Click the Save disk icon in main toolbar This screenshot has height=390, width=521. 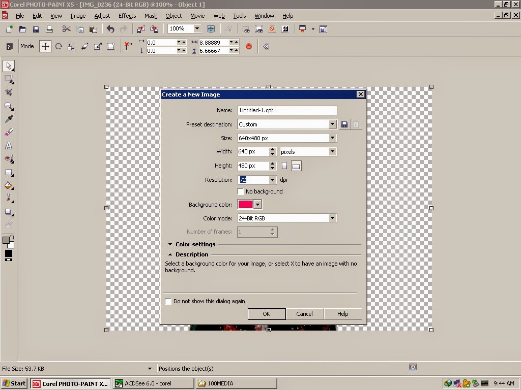click(36, 29)
